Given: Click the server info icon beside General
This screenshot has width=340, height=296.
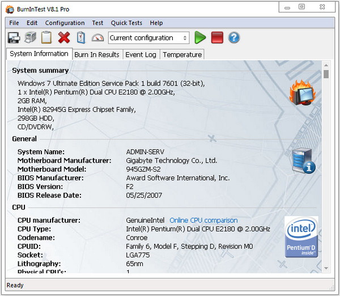Looking at the screenshot, I should [304, 161].
